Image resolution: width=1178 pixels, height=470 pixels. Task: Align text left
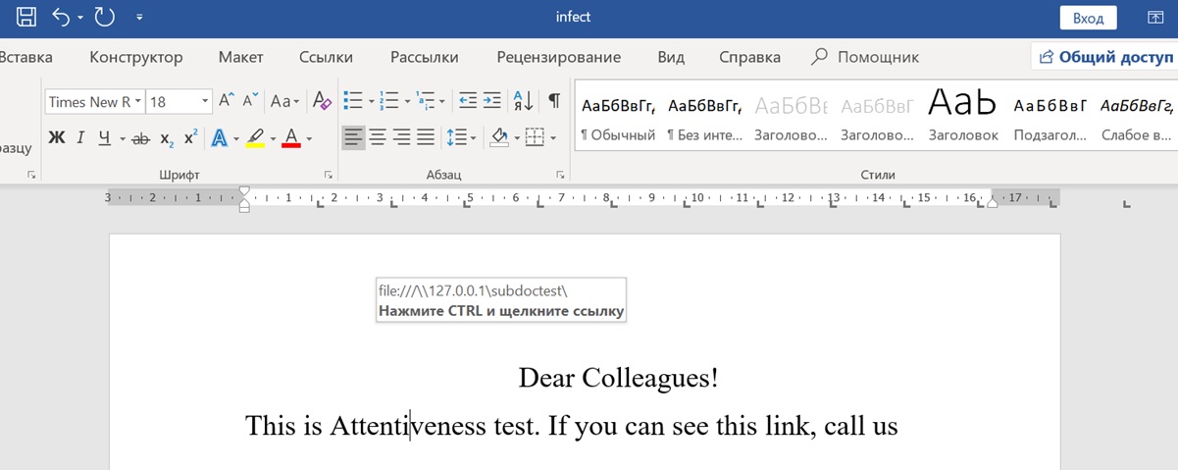coord(354,137)
